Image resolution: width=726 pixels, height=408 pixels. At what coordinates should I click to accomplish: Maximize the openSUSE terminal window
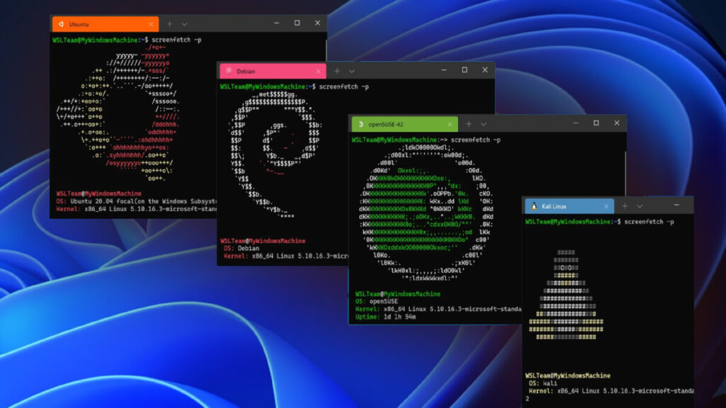click(x=596, y=123)
